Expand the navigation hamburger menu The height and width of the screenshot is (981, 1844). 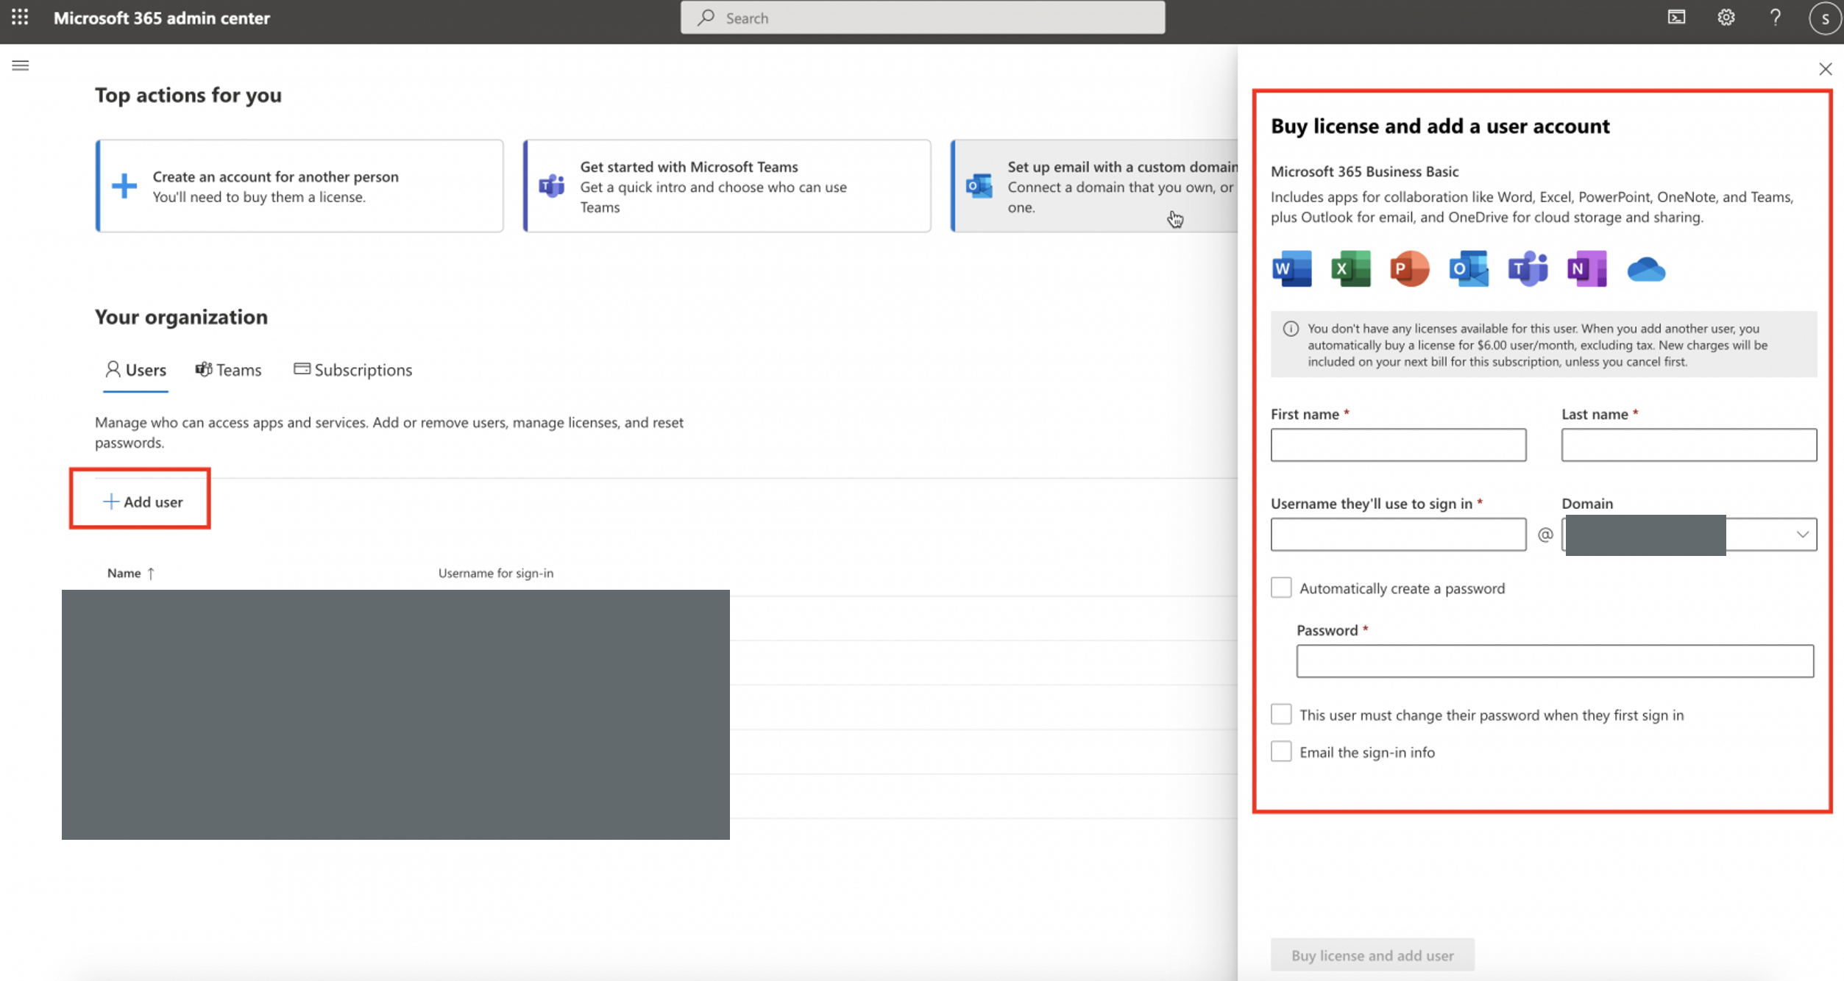click(21, 65)
